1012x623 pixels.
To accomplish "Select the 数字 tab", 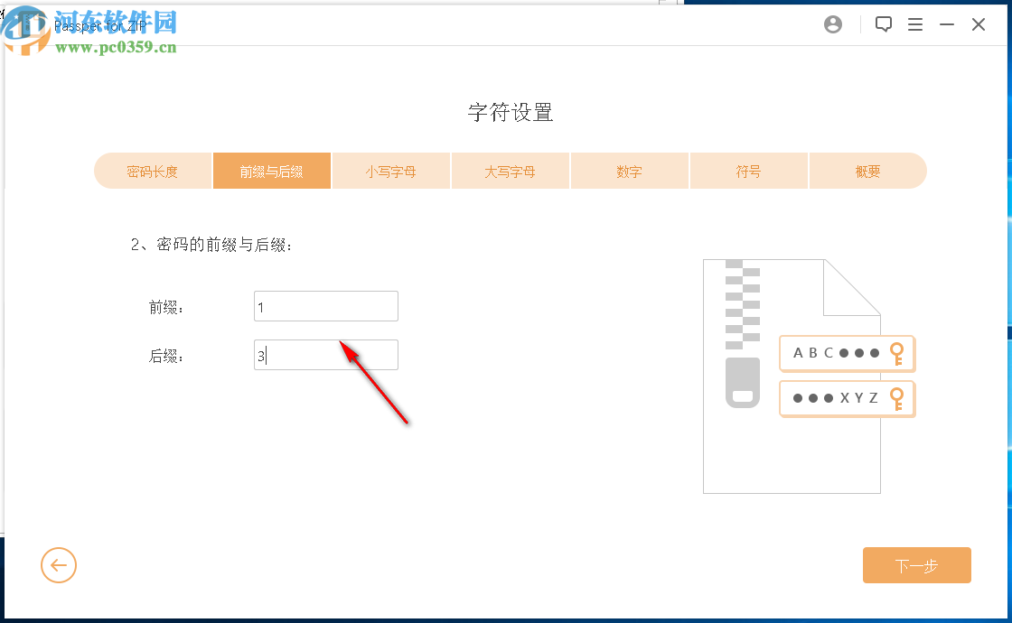I will point(629,171).
